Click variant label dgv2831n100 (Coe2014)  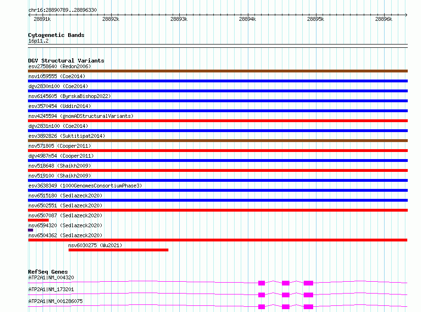click(x=58, y=126)
